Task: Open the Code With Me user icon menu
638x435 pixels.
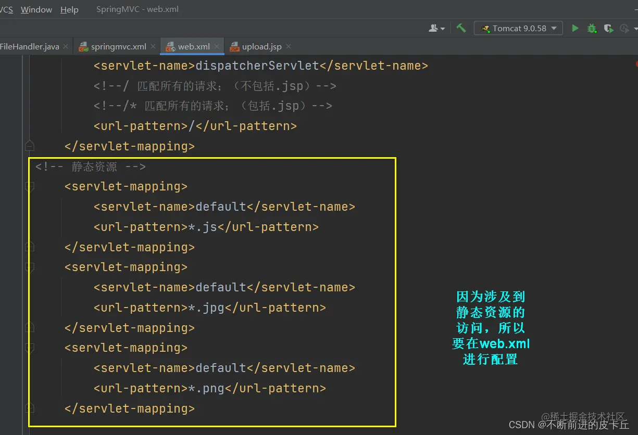Action: pyautogui.click(x=436, y=28)
